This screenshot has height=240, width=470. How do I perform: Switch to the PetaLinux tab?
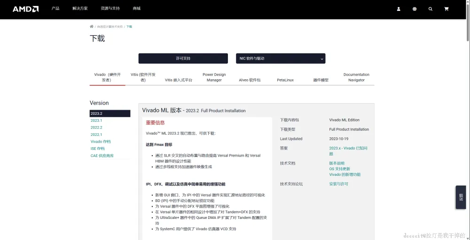click(x=285, y=80)
